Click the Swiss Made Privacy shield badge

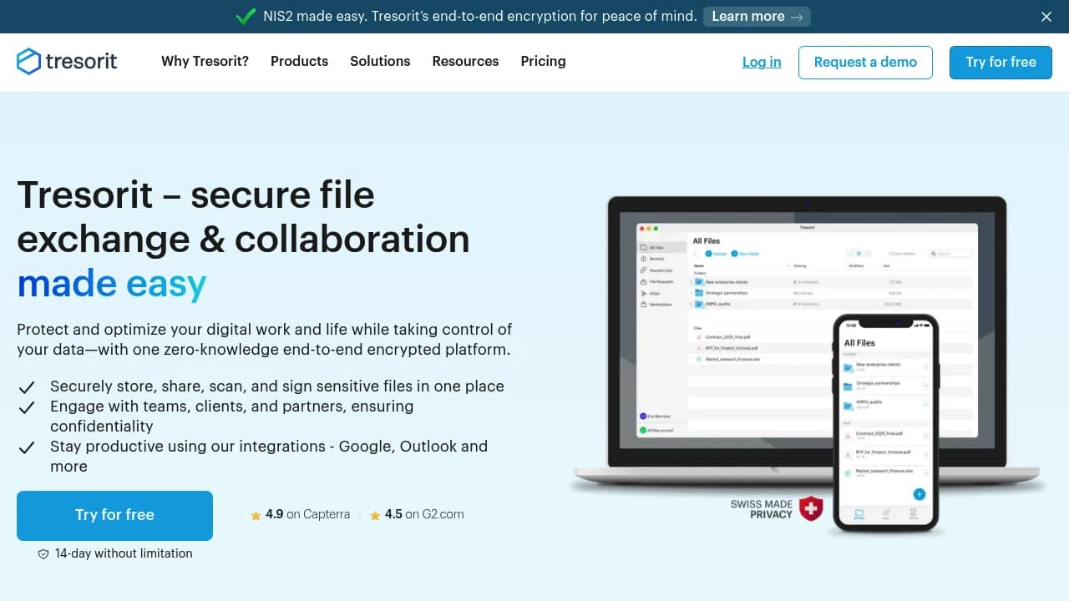[811, 508]
